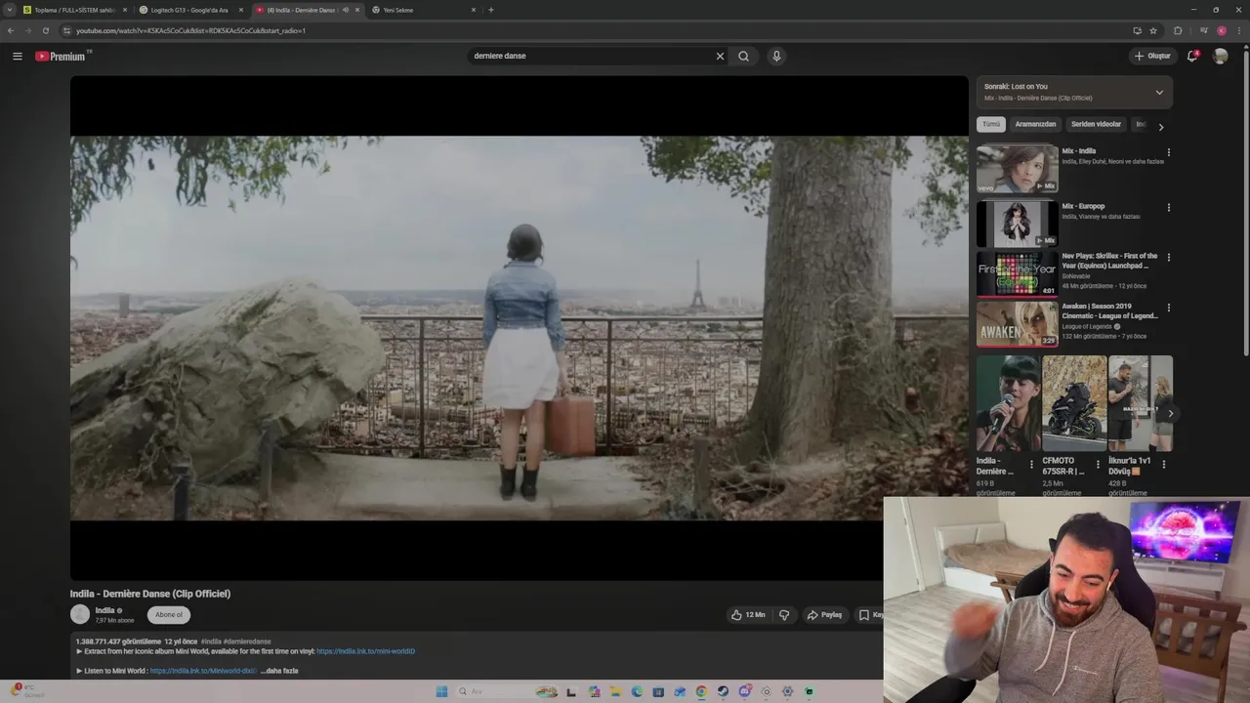
Task: Open the indila.lnk.to/Miniworld-dlx link
Action: (203, 671)
